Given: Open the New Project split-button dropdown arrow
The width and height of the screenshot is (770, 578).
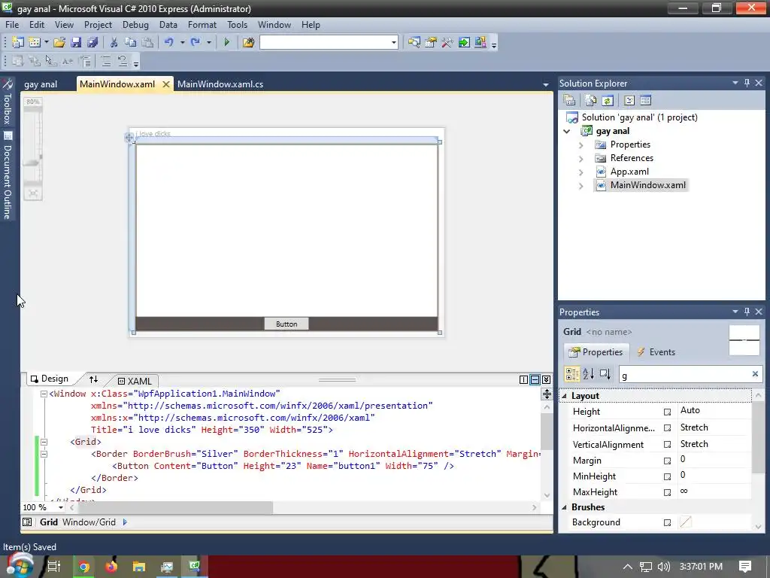Looking at the screenshot, I should (x=46, y=43).
